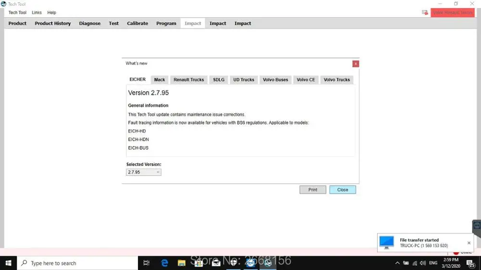Open the Product History tab
The width and height of the screenshot is (481, 270).
coord(52,23)
